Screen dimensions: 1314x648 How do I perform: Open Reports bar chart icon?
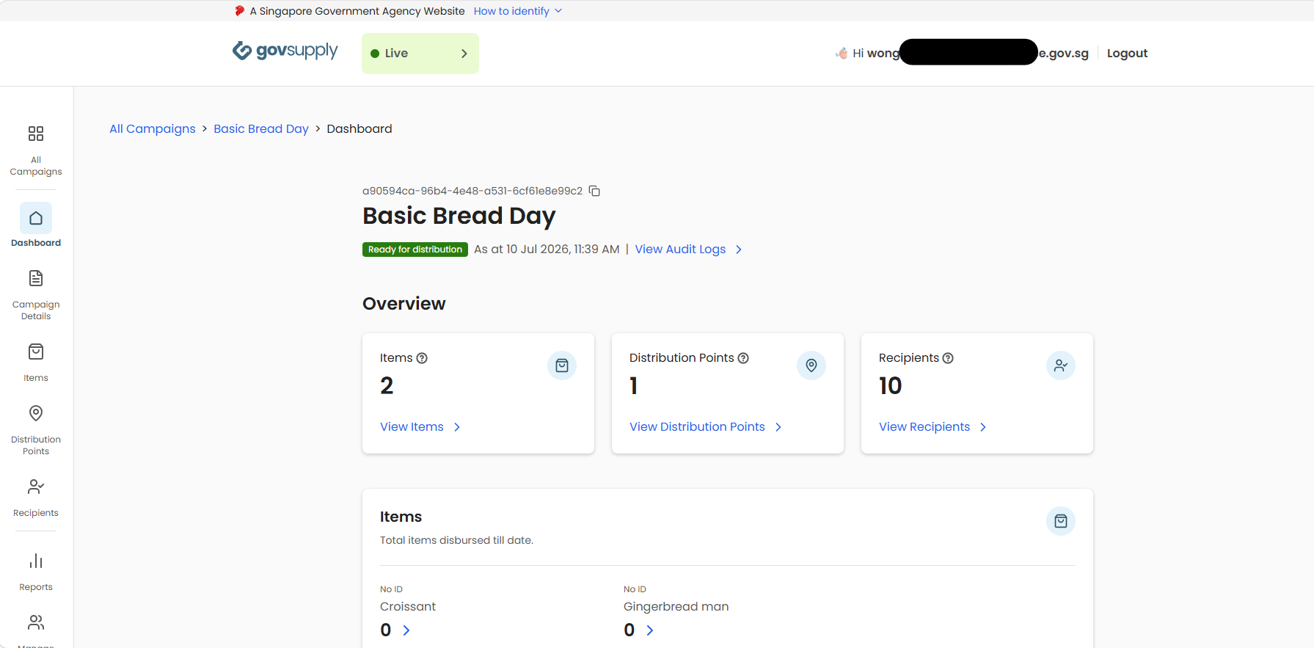(36, 561)
